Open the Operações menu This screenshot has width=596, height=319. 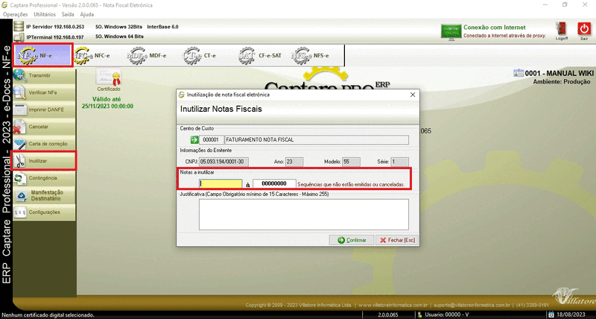click(x=15, y=14)
